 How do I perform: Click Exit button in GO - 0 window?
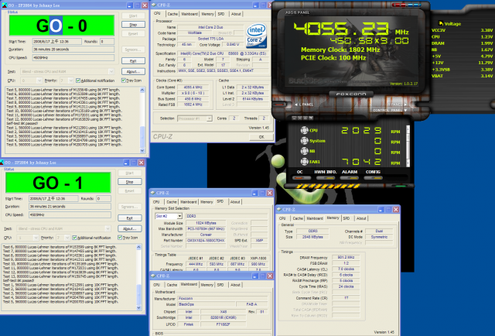click(133, 60)
